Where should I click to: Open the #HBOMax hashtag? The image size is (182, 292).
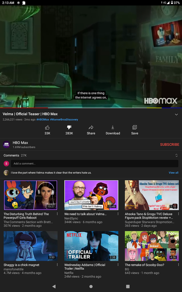pyautogui.click(x=43, y=120)
